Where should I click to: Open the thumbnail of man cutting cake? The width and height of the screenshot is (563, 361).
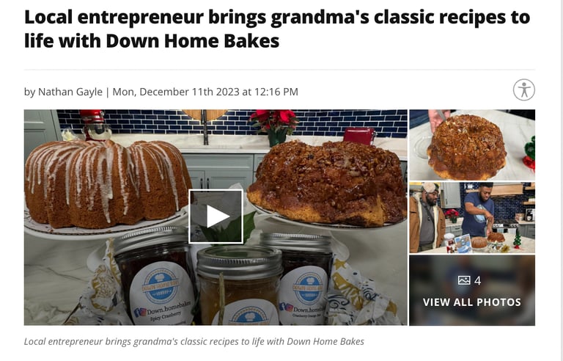click(x=472, y=217)
